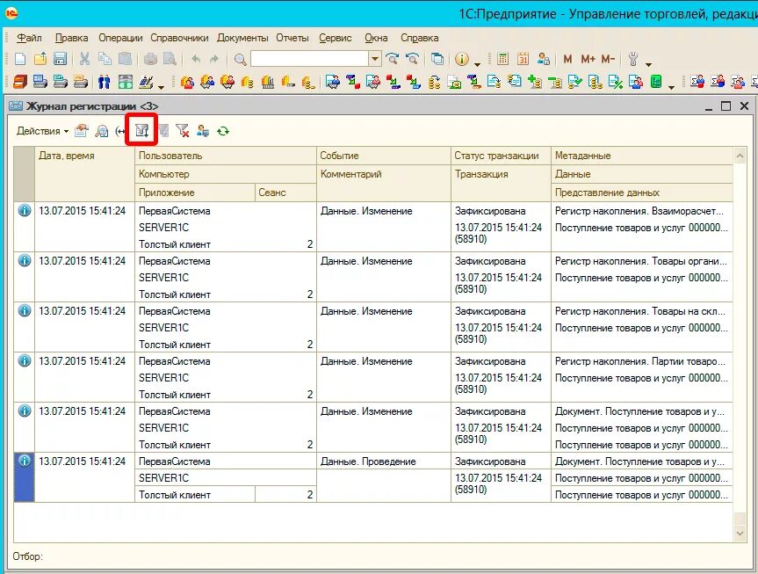This screenshot has width=758, height=574.
Task: Expand the dropdown arrow after green book icon
Action: 671,87
